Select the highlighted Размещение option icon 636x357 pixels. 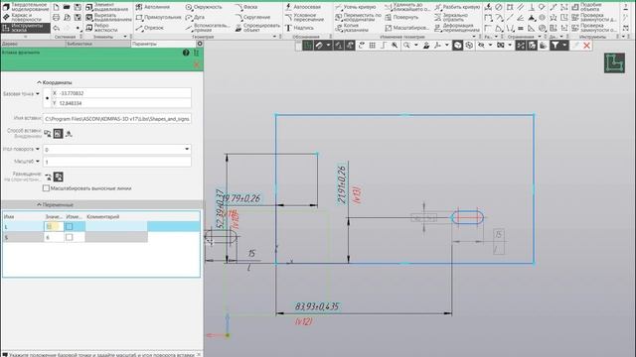coord(59,177)
